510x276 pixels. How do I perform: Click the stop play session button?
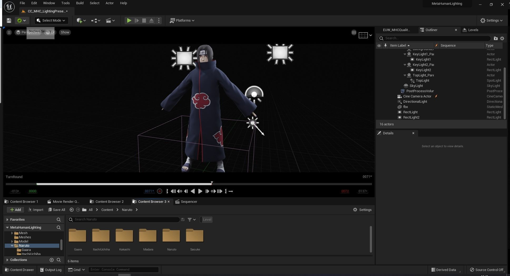pyautogui.click(x=144, y=21)
